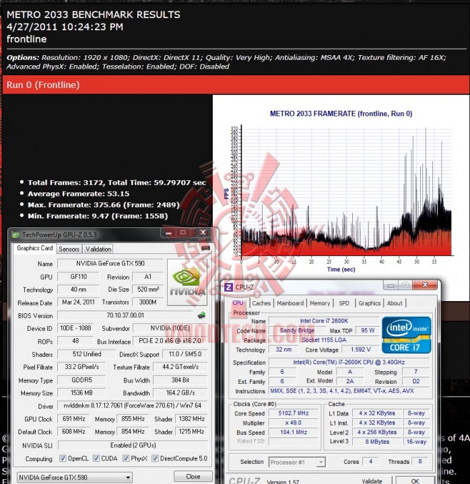Click the Core Voltage value 1.592 V

[x=360, y=350]
